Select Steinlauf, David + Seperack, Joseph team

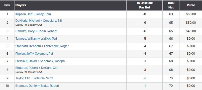tap(40, 61)
